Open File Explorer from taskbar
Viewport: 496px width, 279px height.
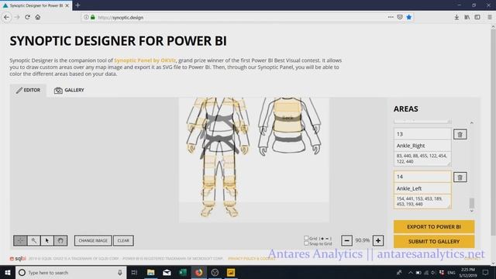click(151, 272)
